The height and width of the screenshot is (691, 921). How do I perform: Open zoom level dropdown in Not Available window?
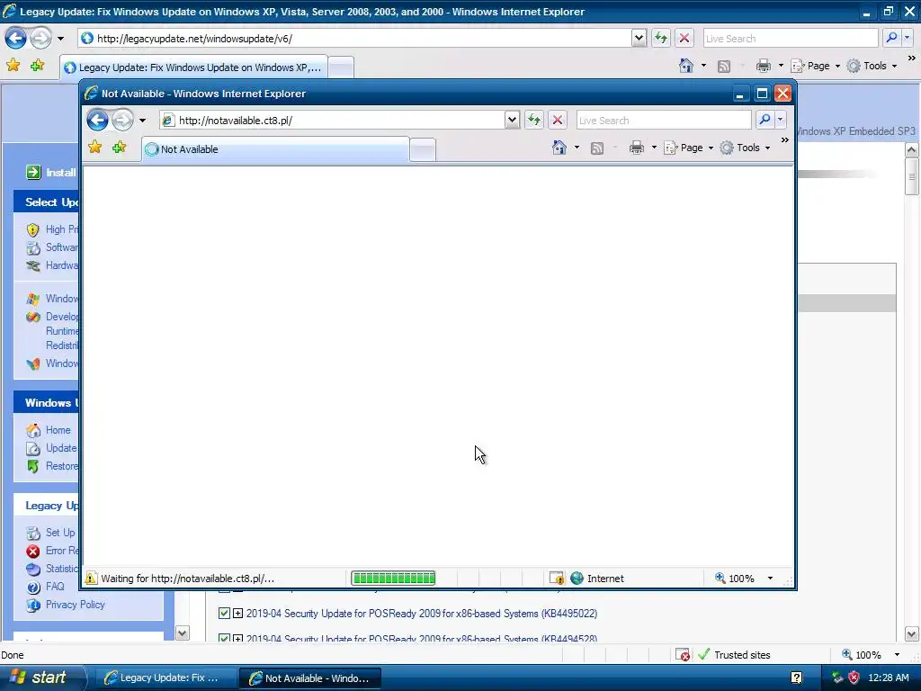(x=770, y=579)
